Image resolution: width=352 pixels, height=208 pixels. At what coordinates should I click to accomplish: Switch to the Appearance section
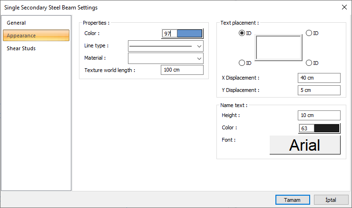point(21,36)
